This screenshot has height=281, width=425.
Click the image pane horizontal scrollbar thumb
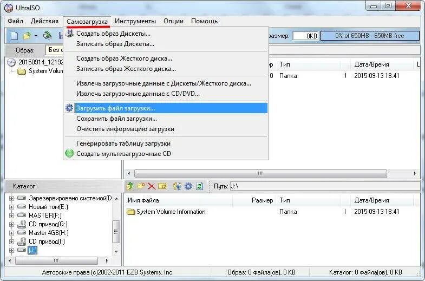pos(260,173)
